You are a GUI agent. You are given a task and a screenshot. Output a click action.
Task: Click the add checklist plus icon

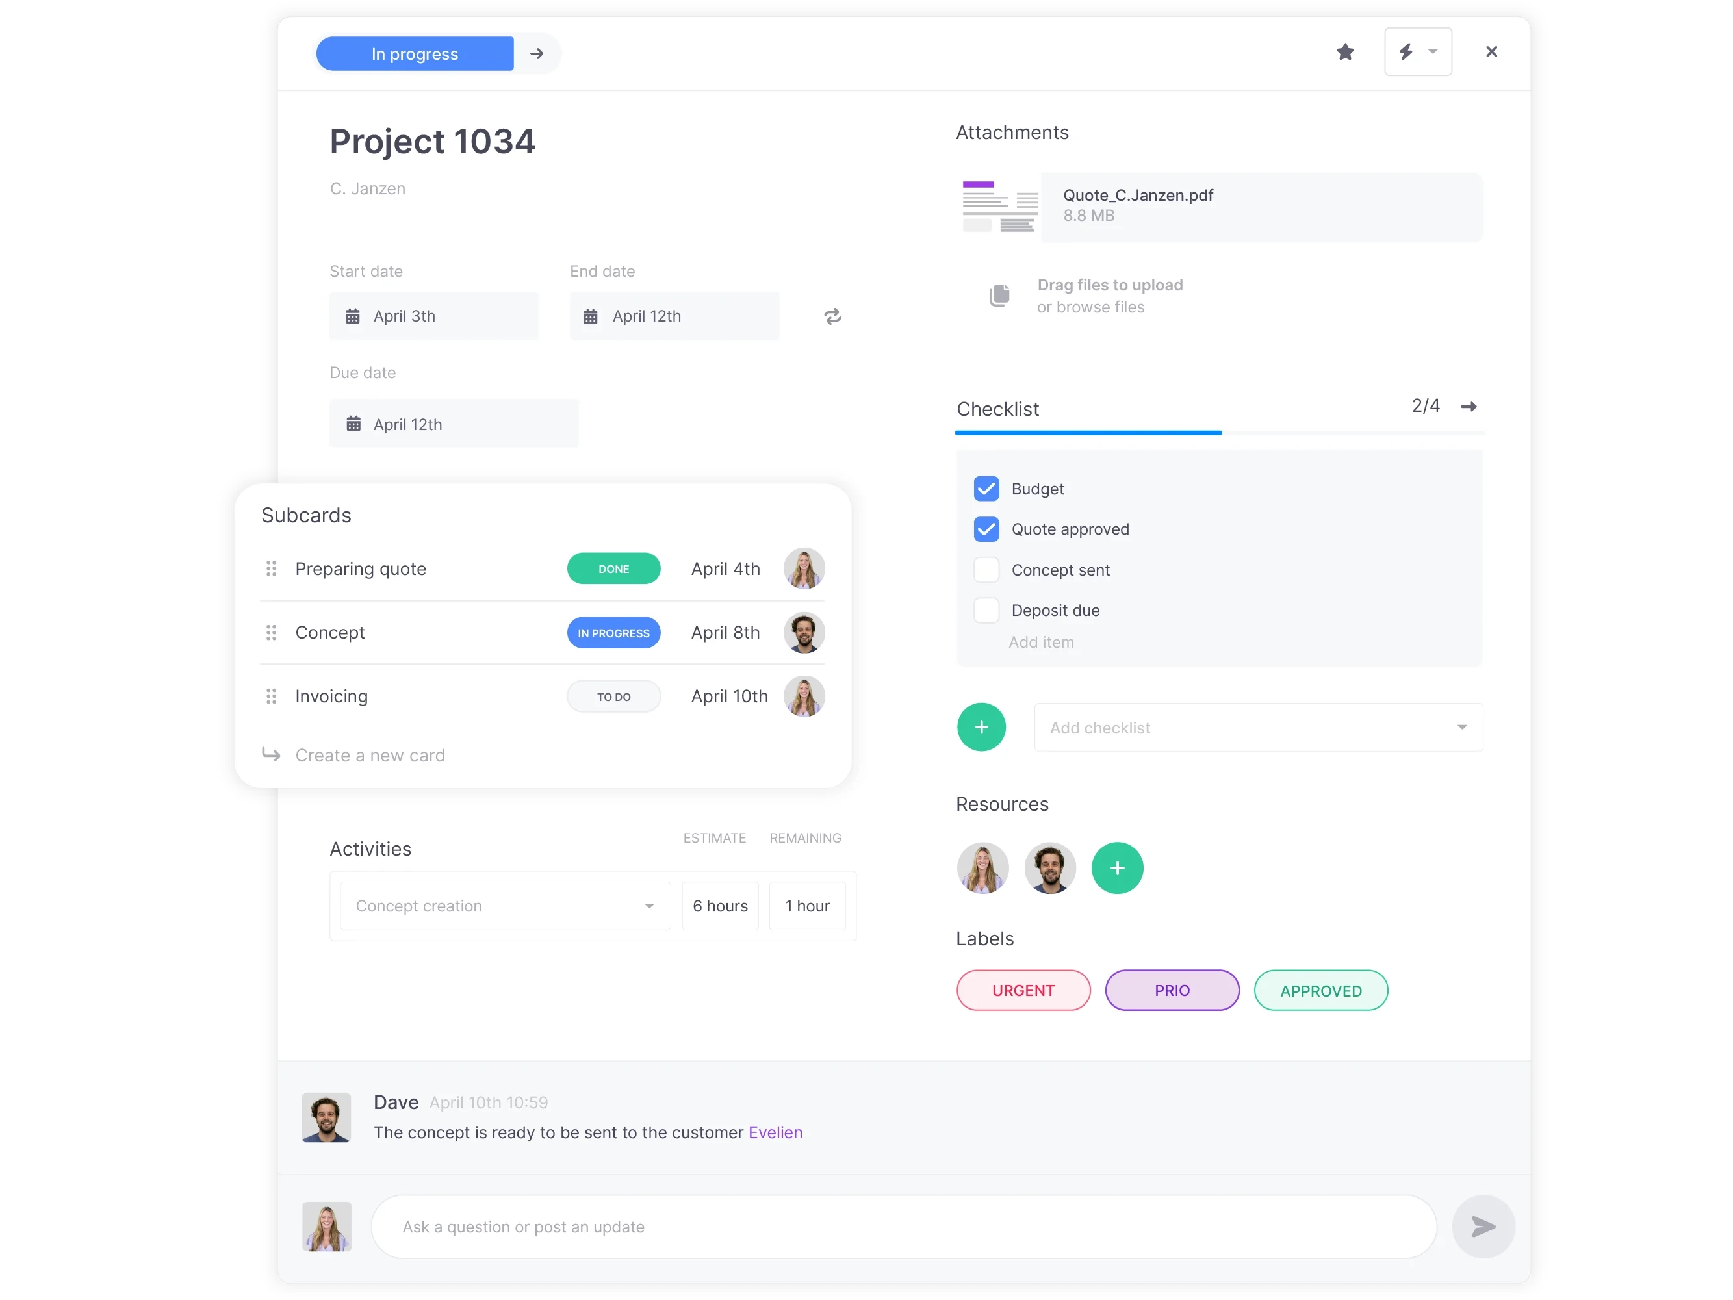(x=982, y=726)
